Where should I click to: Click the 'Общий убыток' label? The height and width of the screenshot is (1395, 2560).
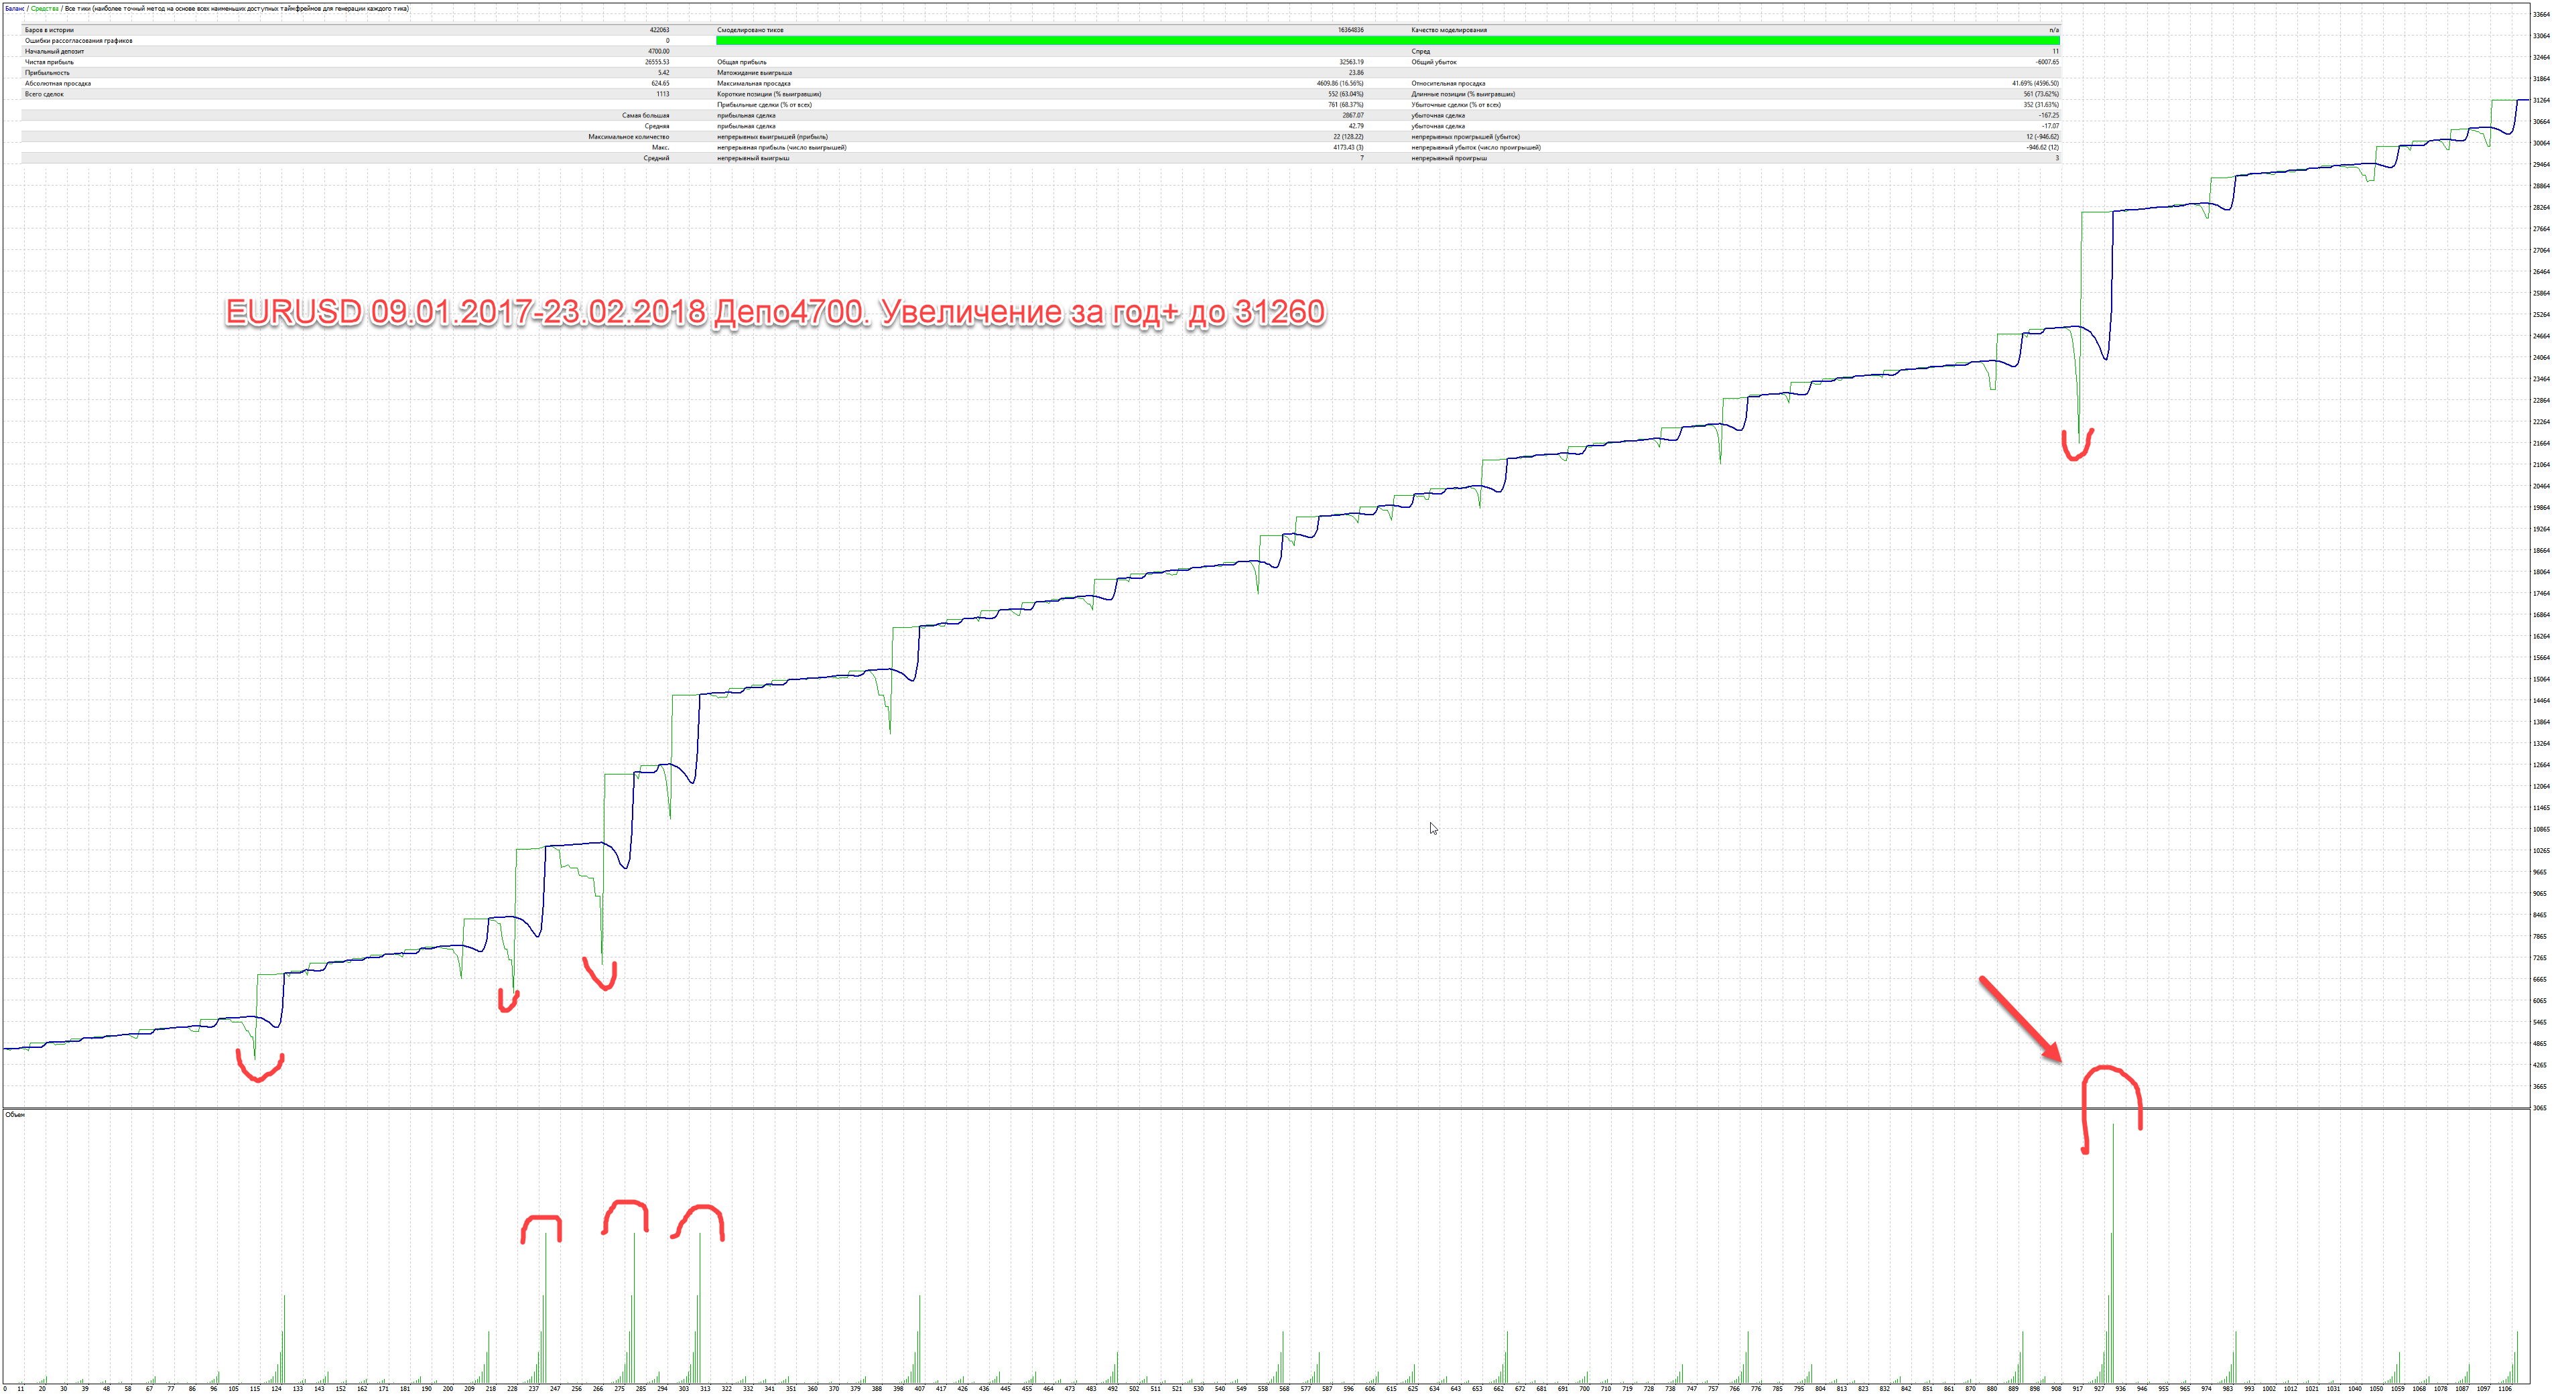click(x=1434, y=62)
